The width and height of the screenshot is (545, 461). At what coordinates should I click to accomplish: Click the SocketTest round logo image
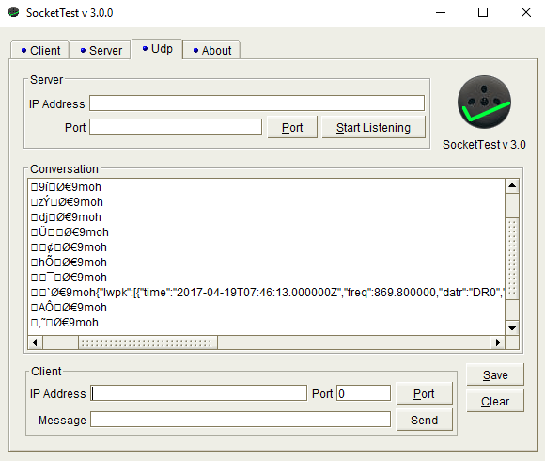tap(484, 102)
